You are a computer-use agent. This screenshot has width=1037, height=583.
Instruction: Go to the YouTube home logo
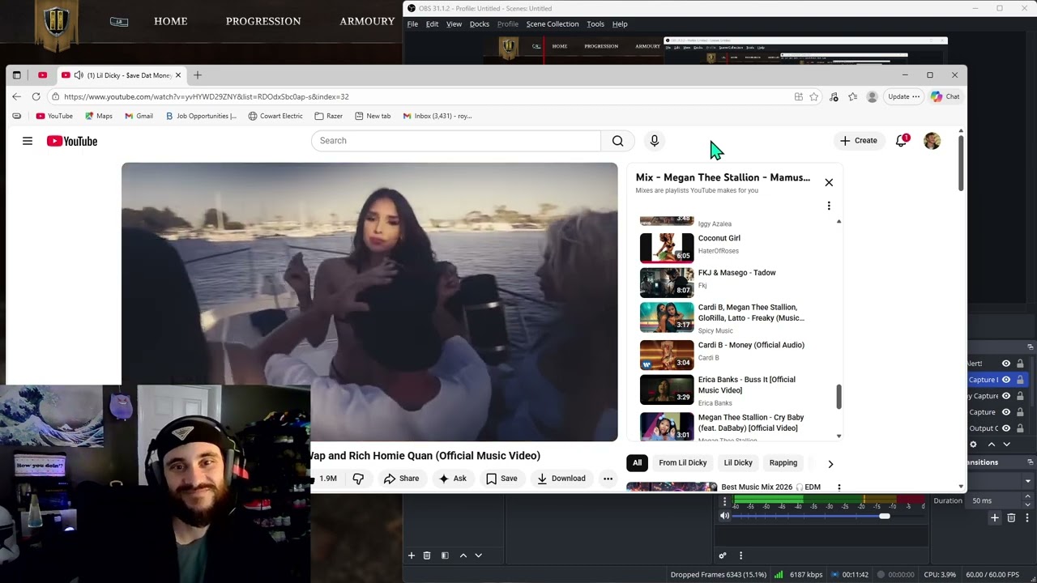(72, 141)
